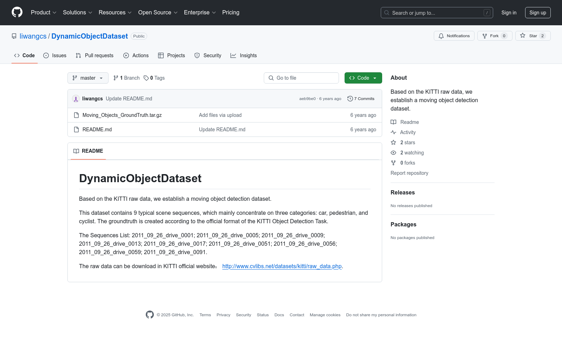This screenshot has width=562, height=351.
Task: Focus the Go to file field
Action: click(301, 78)
